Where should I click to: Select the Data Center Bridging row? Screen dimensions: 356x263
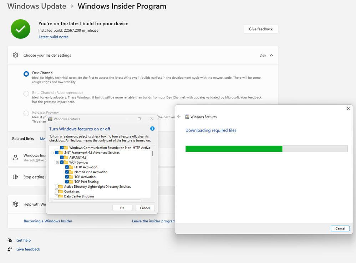click(x=79, y=196)
